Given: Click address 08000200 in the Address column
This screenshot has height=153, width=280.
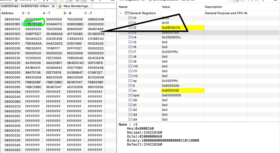Looking at the screenshot, I should point(12,48).
